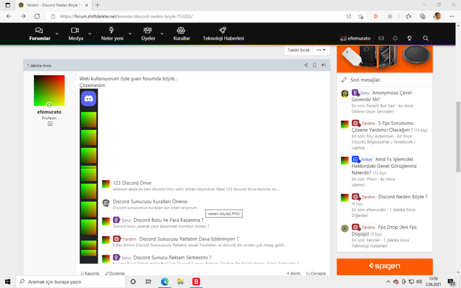Open the red B app on taskbar
The height and width of the screenshot is (288, 461).
196,281
